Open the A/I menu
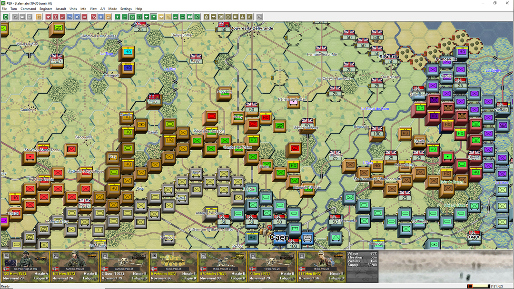Viewport: 514px width, 289px height. pyautogui.click(x=102, y=9)
